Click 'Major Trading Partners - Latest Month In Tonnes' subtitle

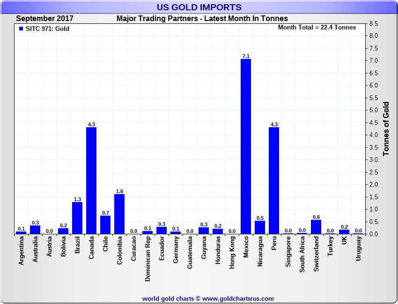(x=202, y=19)
